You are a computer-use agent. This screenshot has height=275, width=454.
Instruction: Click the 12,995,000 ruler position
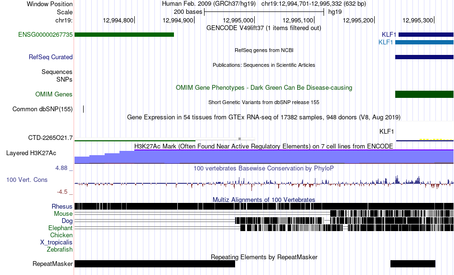click(x=238, y=20)
